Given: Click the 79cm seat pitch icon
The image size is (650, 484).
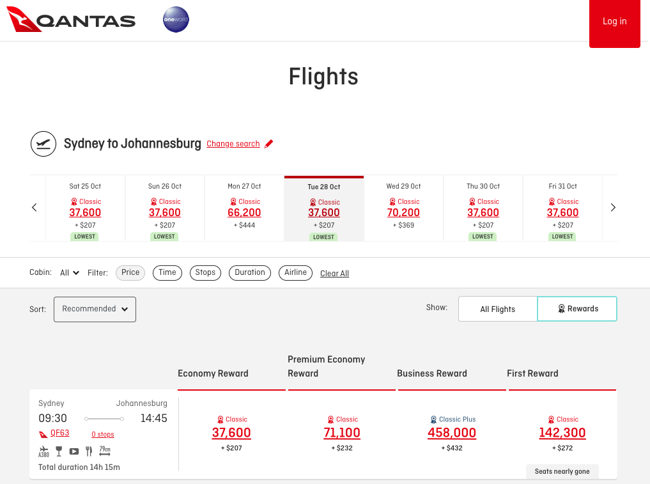Looking at the screenshot, I should pyautogui.click(x=105, y=451).
